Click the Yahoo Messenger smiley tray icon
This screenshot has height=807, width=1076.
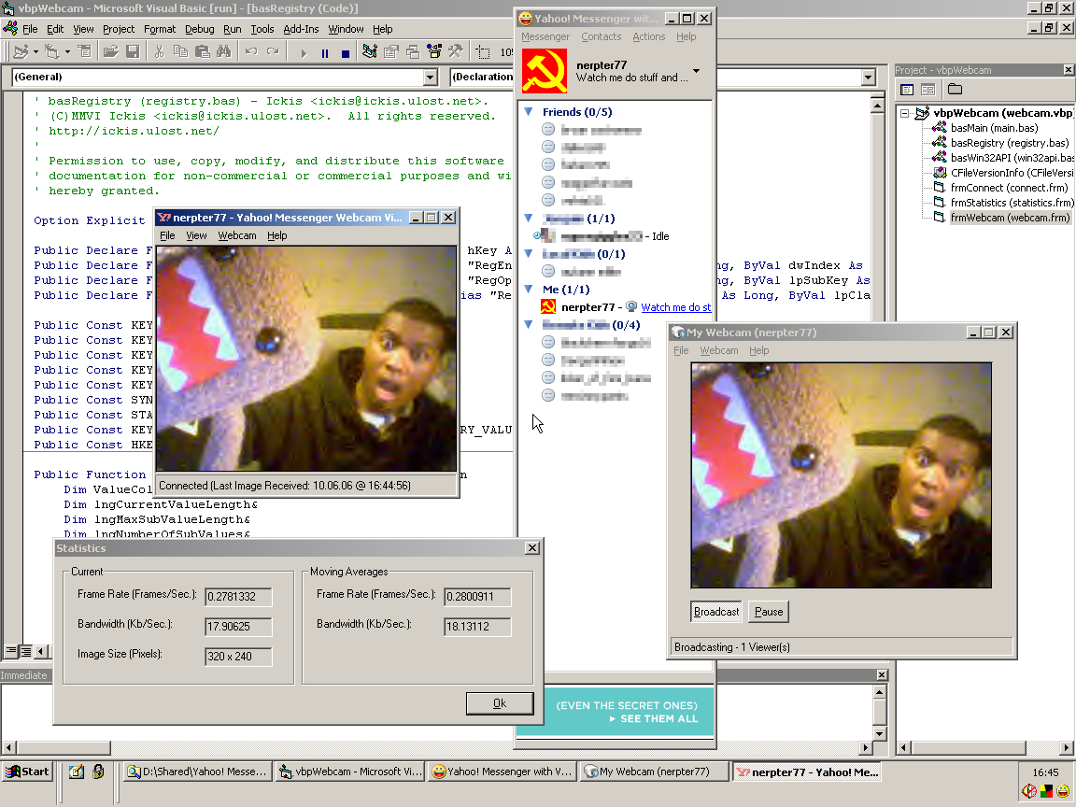1062,791
